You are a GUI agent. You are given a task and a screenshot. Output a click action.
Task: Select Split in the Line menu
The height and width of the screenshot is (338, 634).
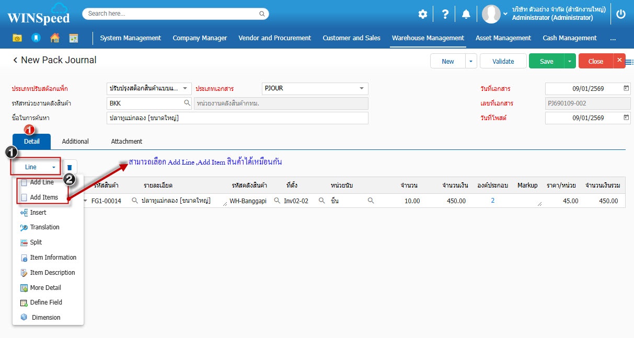36,242
